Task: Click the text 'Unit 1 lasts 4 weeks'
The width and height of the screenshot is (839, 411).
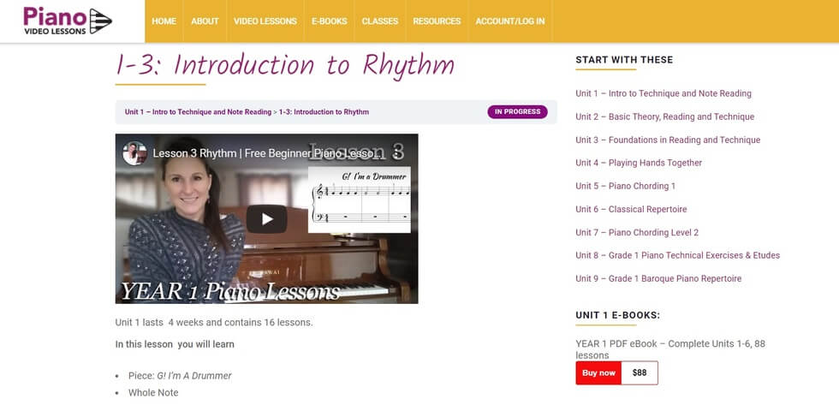Action: click(214, 323)
